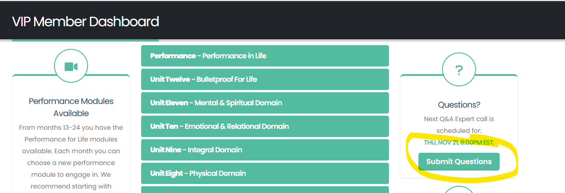The height and width of the screenshot is (193, 565).
Task: Select Unit Nine – Integral Domain
Action: [265, 150]
